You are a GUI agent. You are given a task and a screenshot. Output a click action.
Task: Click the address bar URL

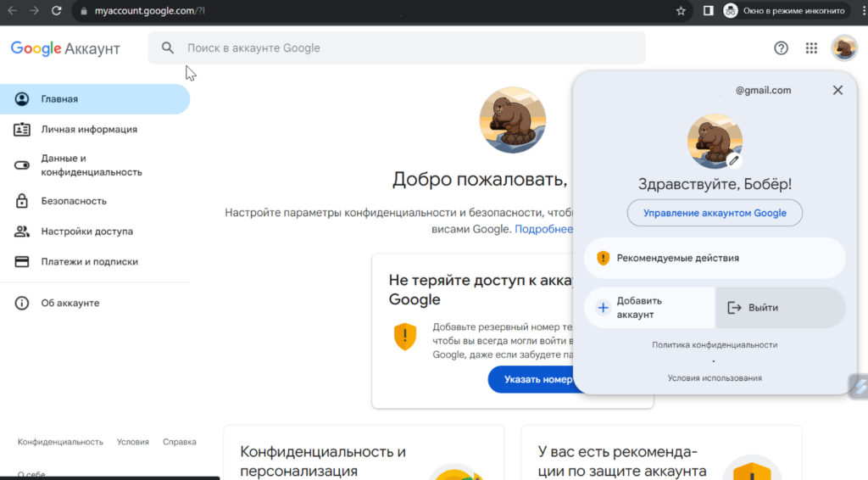[x=149, y=11]
